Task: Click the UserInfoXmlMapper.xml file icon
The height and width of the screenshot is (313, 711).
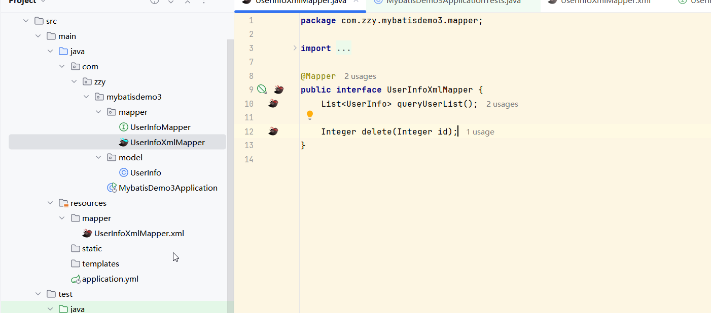Action: 87,233
